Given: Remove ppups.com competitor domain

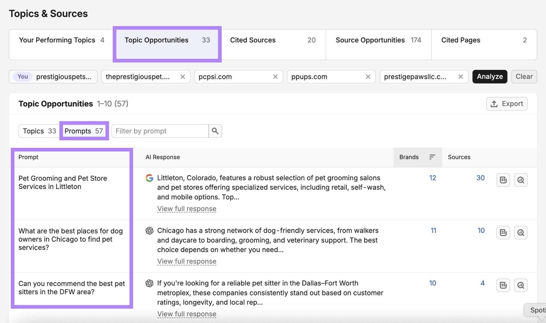Looking at the screenshot, I should (x=368, y=77).
